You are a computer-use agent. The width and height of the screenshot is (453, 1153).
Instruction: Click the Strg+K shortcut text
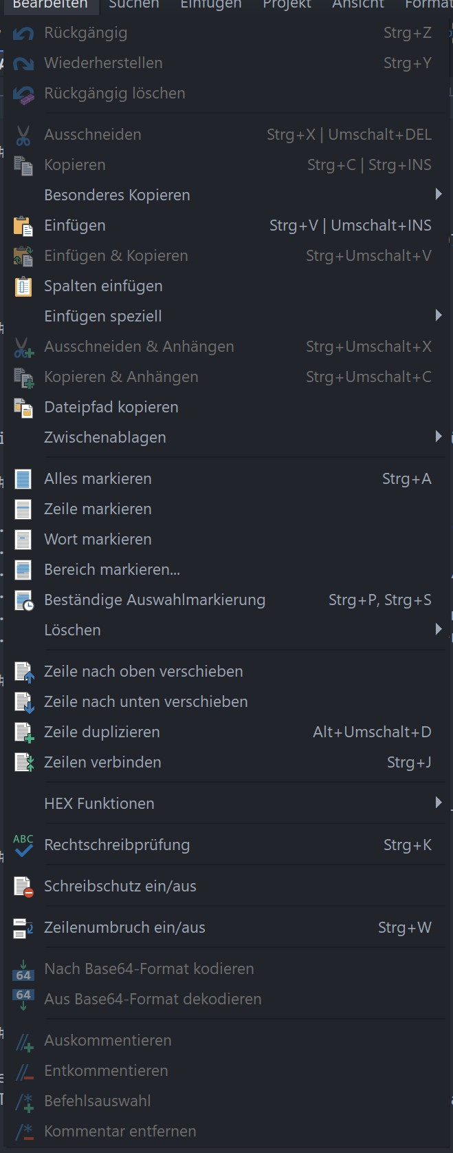[408, 845]
